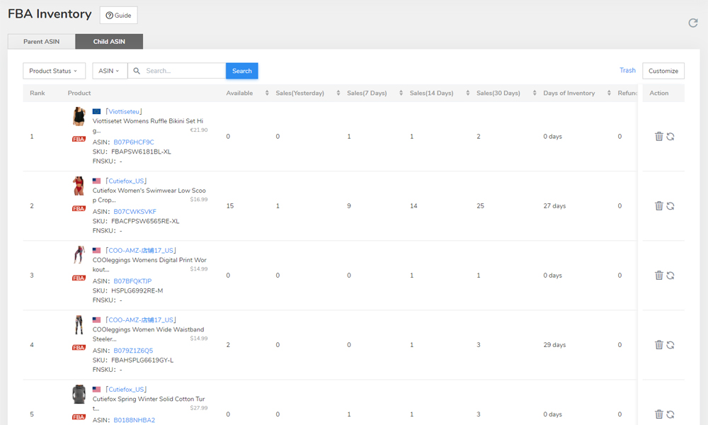Sync the rank 1 product row
Image resolution: width=708 pixels, height=425 pixels.
(670, 137)
